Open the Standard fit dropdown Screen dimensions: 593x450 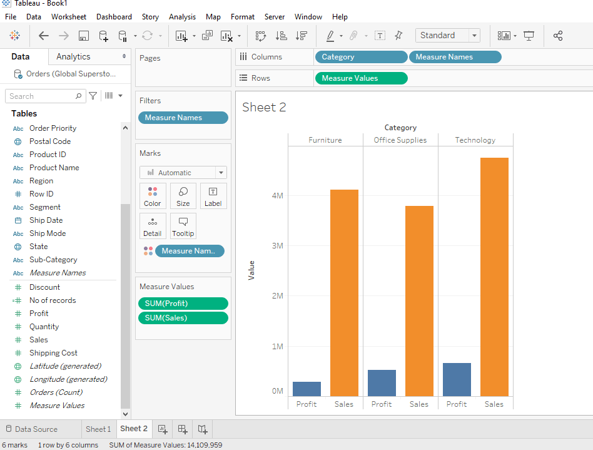coord(474,35)
